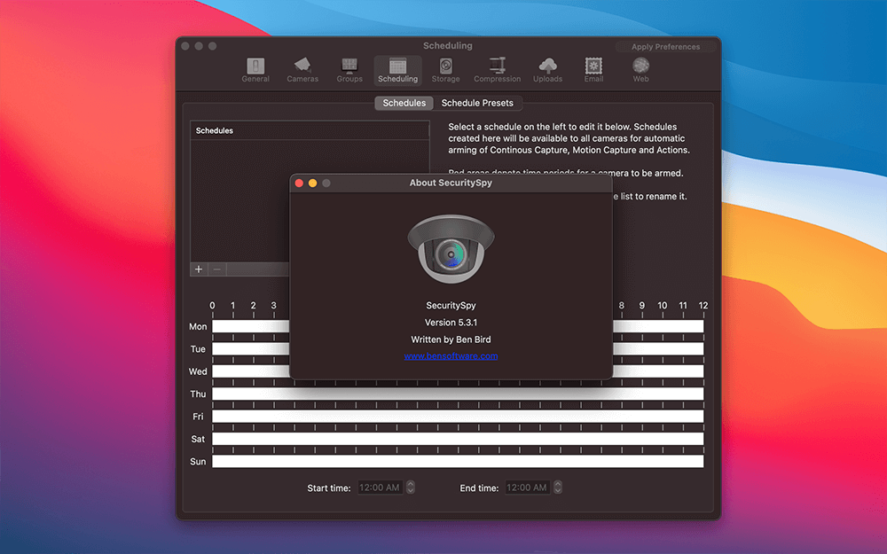Click the 'Sun' day label
This screenshot has height=554, width=887.
coord(198,461)
